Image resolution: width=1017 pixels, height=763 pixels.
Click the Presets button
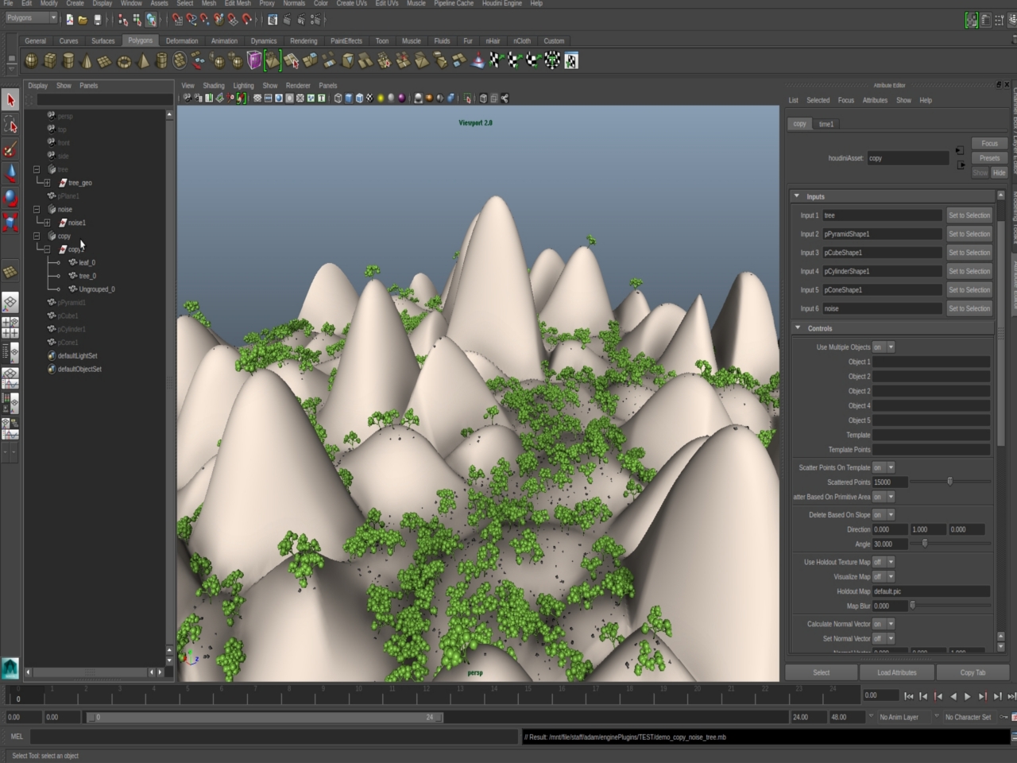point(989,158)
